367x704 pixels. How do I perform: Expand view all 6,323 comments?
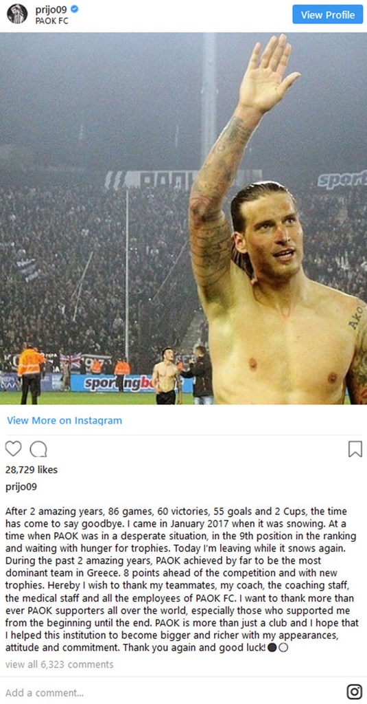pos(59,664)
